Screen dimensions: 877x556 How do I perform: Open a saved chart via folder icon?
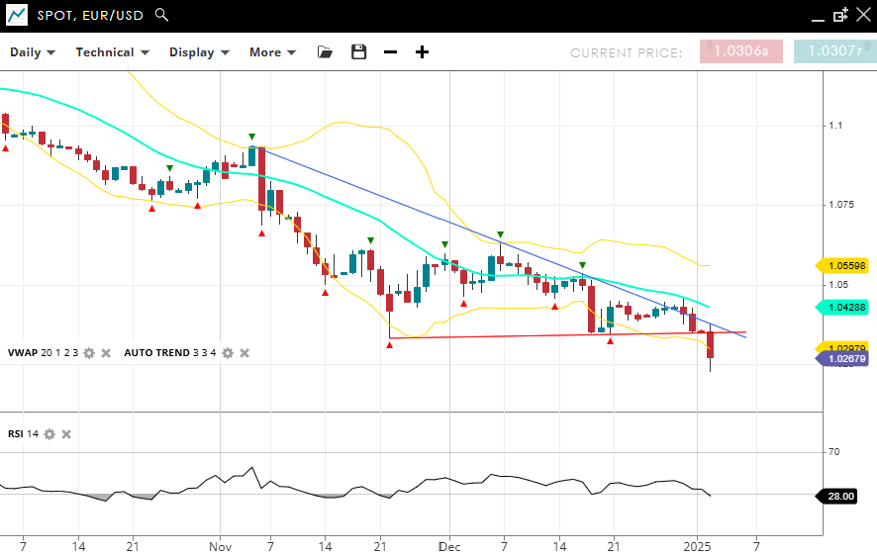(x=325, y=52)
